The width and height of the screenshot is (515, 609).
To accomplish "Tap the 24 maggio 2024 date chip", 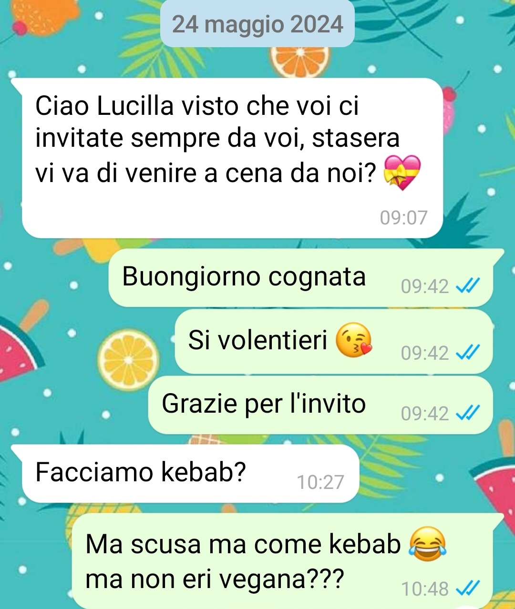I will coord(257,24).
